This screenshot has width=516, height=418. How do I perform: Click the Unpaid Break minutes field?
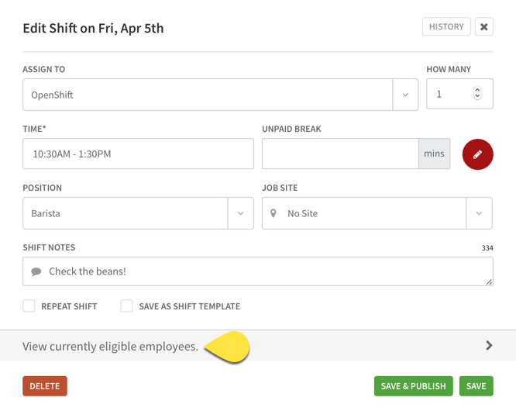(340, 154)
